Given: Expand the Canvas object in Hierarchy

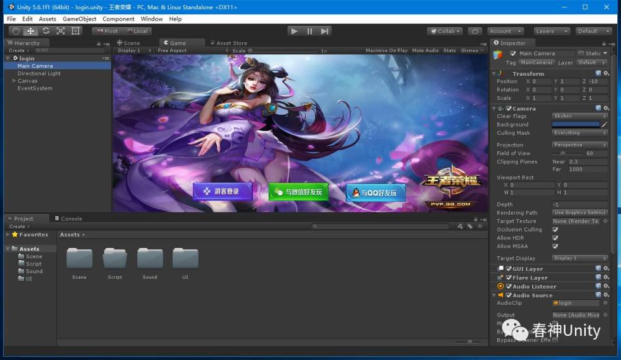Looking at the screenshot, I should [14, 81].
